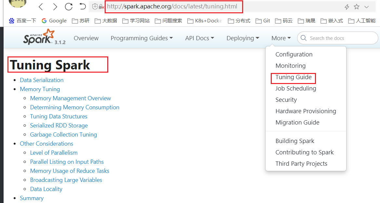Open the 大数据 bookmarks folder
This screenshot has width=380, height=203.
click(106, 21)
